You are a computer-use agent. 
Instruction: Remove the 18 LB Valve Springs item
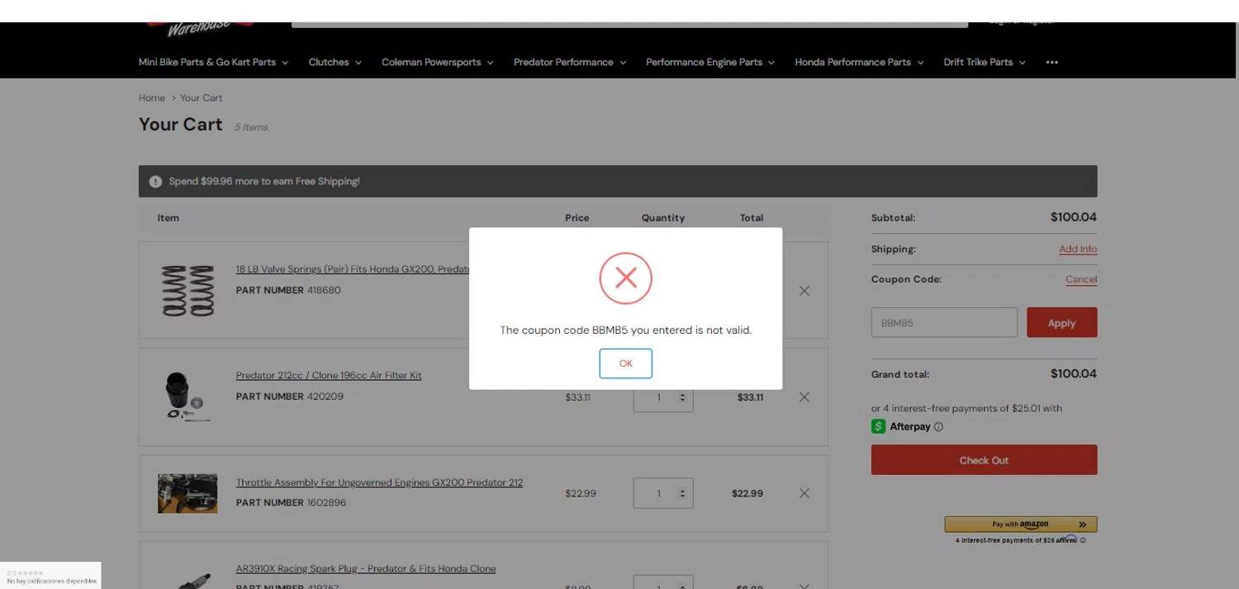coord(804,291)
